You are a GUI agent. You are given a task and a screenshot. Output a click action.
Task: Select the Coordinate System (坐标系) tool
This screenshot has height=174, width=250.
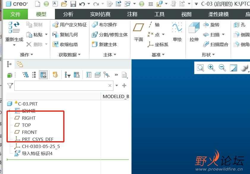[x=158, y=44]
